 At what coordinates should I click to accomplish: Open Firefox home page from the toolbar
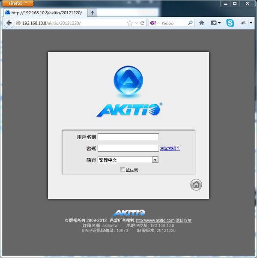click(202, 23)
